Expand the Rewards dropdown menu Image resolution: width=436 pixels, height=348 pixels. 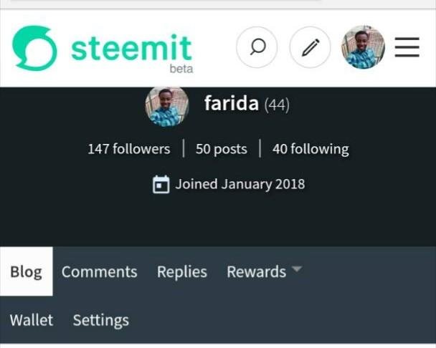[x=256, y=272]
